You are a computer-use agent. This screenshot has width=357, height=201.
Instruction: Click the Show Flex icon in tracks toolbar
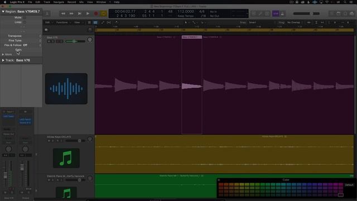109,22
